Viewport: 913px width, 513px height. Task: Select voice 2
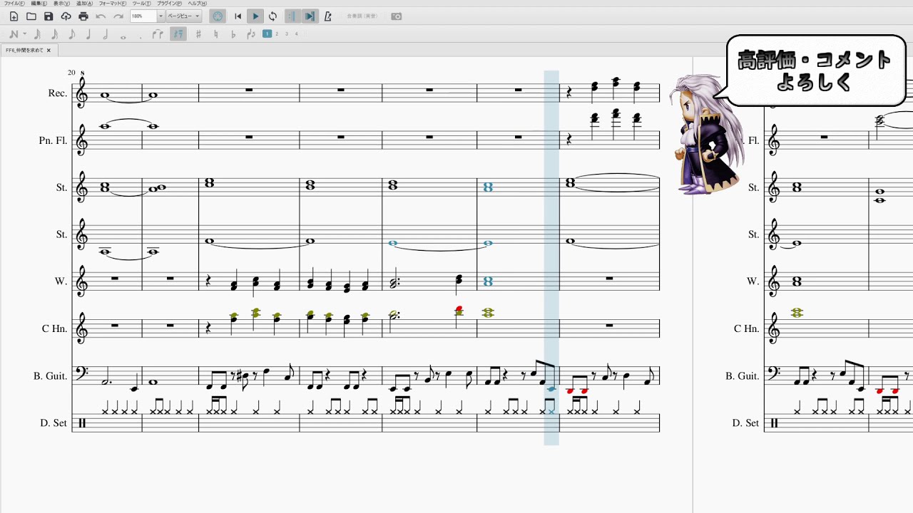coord(277,33)
